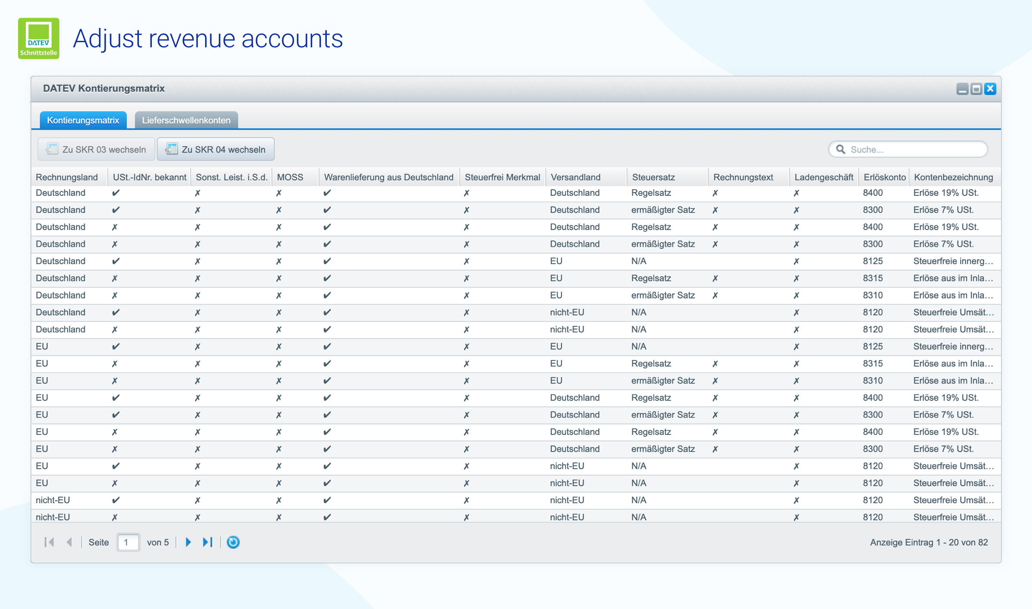Sort by Erlöskonto column header
This screenshot has width=1032, height=609.
tap(884, 177)
